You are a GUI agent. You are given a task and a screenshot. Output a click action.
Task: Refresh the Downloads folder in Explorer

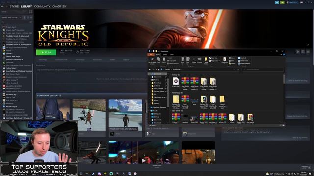[238, 70]
